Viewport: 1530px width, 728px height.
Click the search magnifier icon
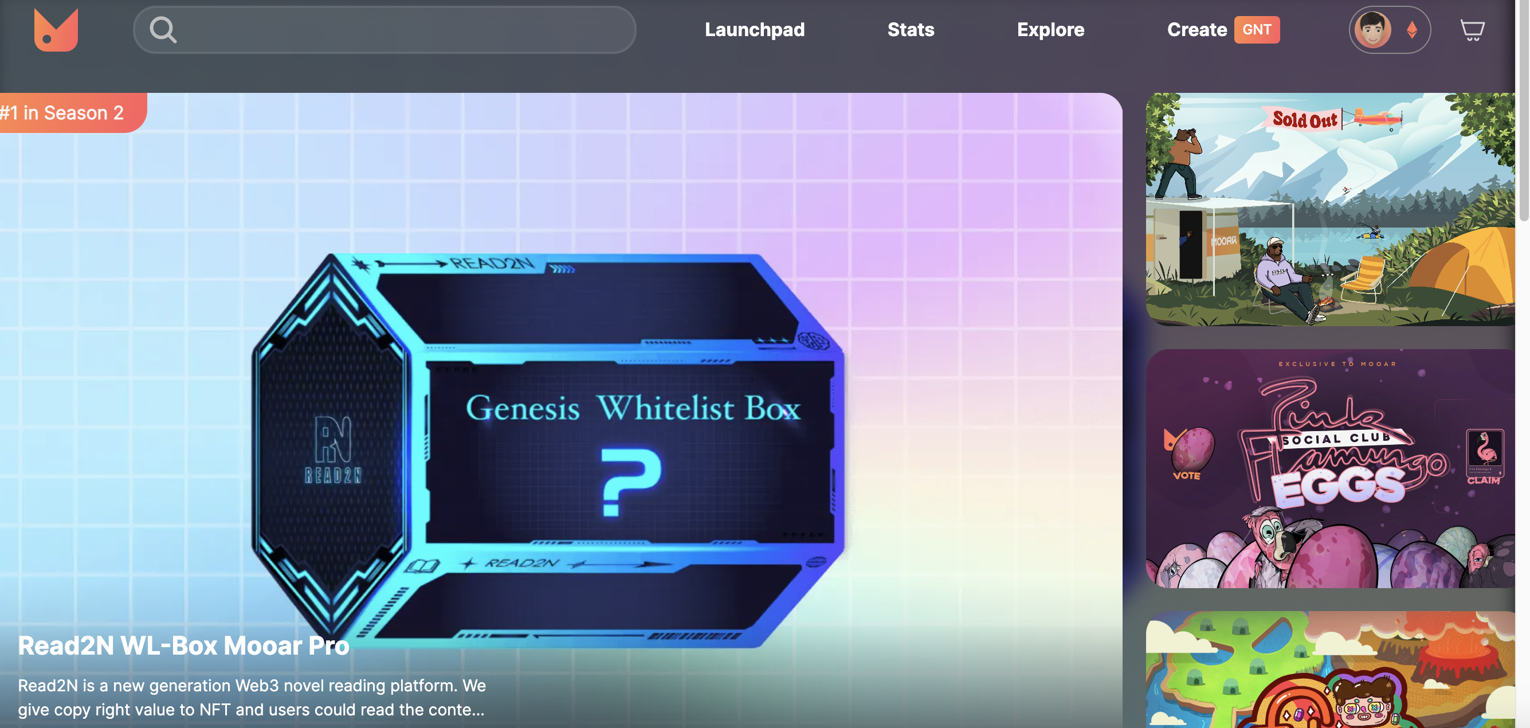tap(163, 30)
